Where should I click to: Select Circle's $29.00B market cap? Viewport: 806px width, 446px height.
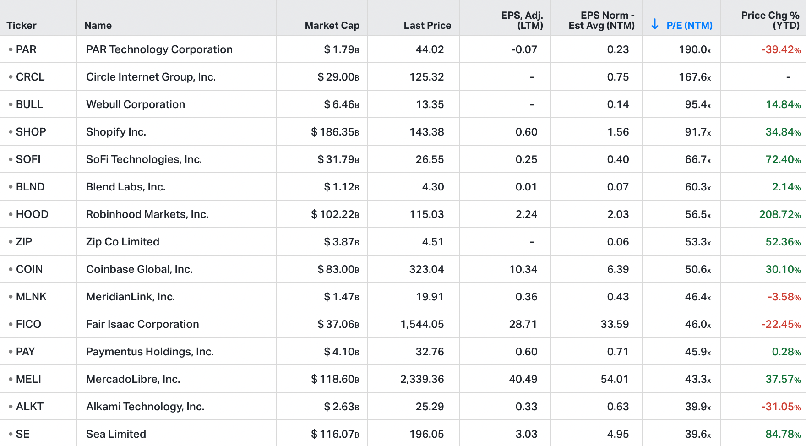point(338,77)
